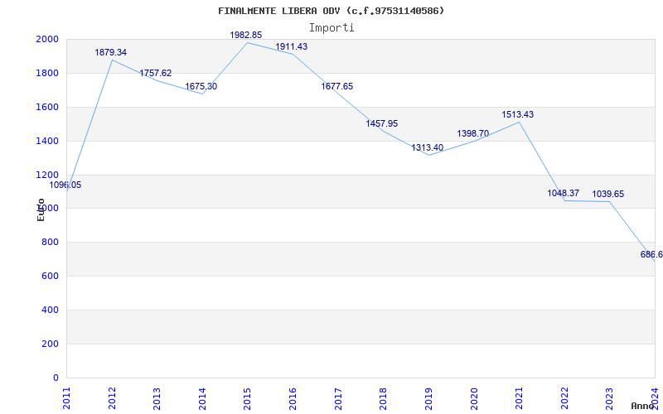
Task: Click the Importi subtitle
Action: [331, 28]
